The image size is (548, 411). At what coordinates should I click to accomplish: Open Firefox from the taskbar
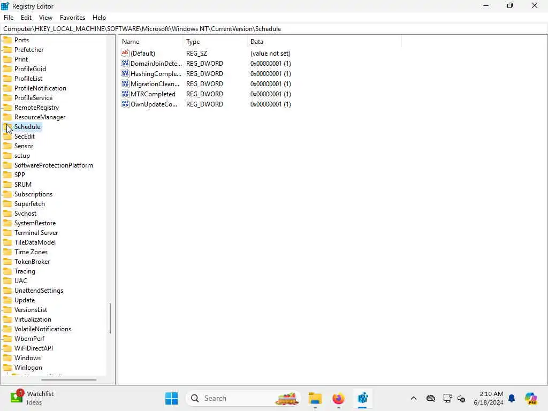[338, 398]
